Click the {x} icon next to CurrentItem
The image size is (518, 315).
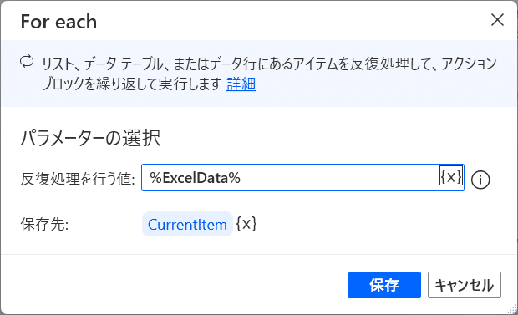pos(246,224)
